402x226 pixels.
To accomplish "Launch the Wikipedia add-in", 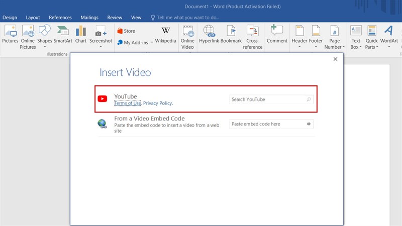I will pyautogui.click(x=166, y=35).
